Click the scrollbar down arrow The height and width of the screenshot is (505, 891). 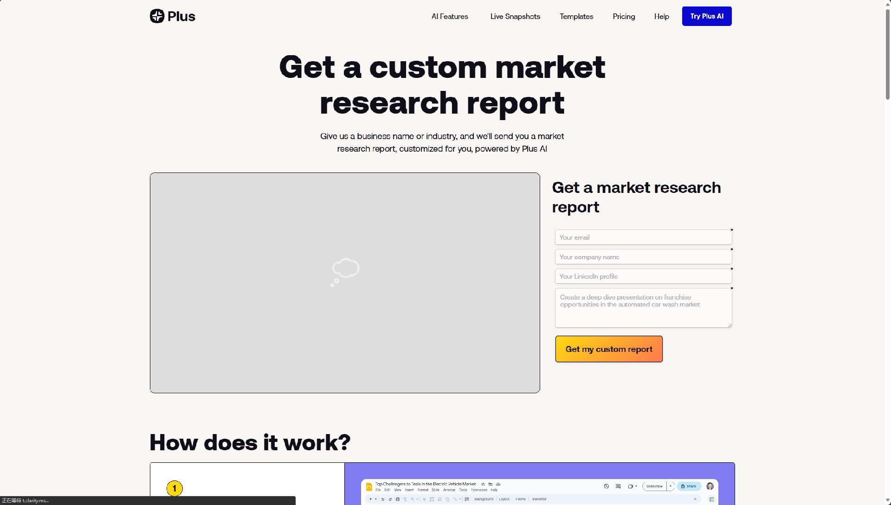pyautogui.click(x=887, y=501)
